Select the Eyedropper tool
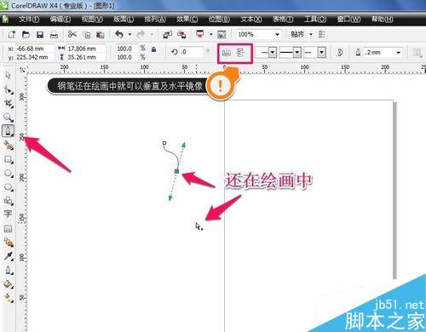426x332 pixels. (x=9, y=256)
